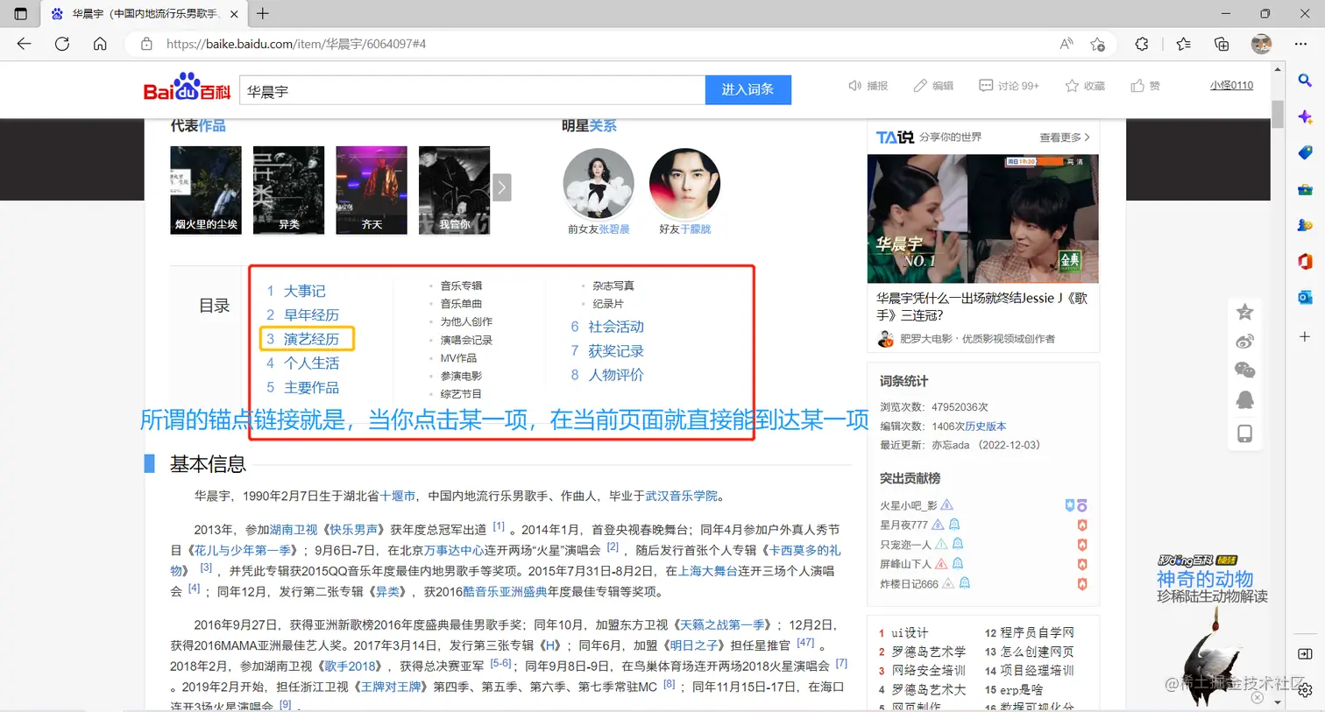Open the 十堰市 hyperlink

(397, 496)
